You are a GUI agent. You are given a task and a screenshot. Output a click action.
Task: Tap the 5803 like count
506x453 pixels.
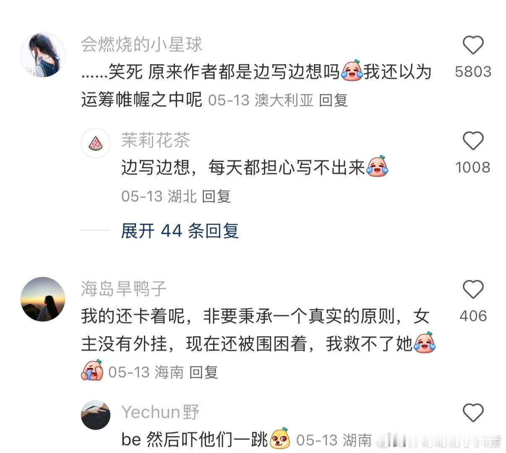(x=473, y=71)
